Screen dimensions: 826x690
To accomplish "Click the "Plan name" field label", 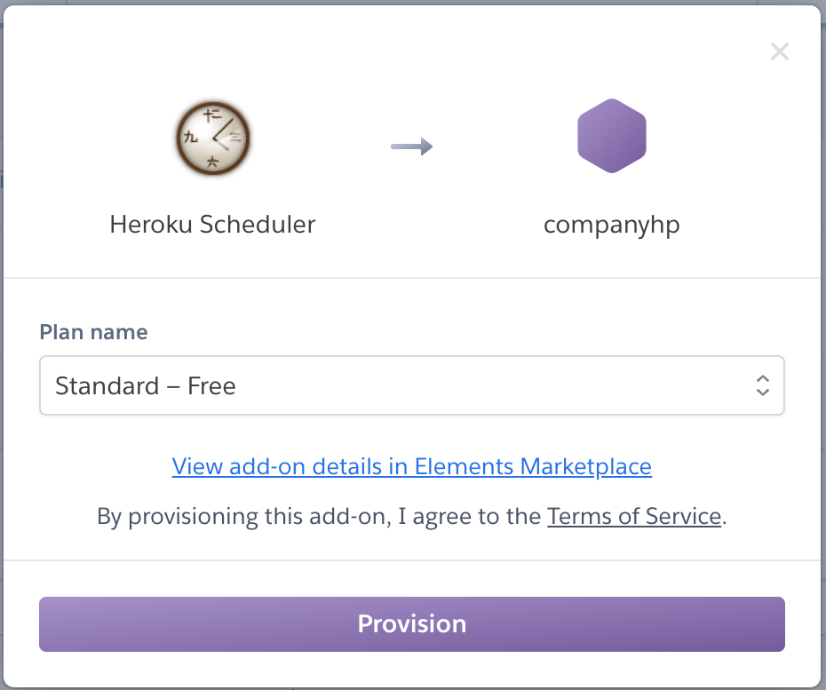I will click(x=94, y=332).
